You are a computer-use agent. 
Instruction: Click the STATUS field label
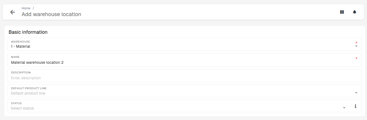tap(16, 103)
